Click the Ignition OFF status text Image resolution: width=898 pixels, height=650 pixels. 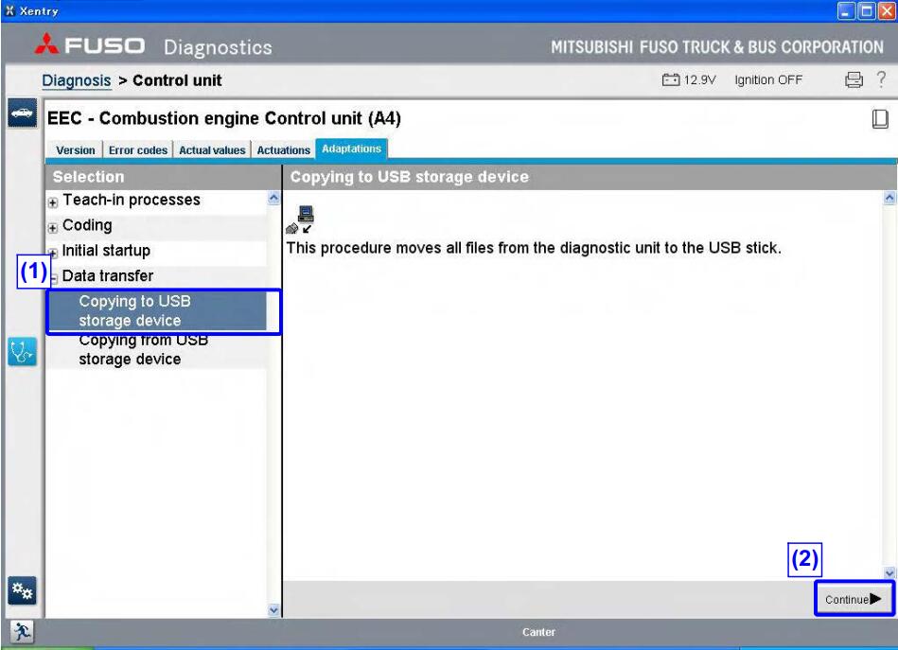[x=768, y=80]
